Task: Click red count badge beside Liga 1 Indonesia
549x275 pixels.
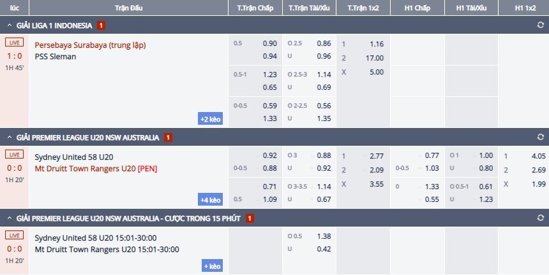Action: (101, 25)
